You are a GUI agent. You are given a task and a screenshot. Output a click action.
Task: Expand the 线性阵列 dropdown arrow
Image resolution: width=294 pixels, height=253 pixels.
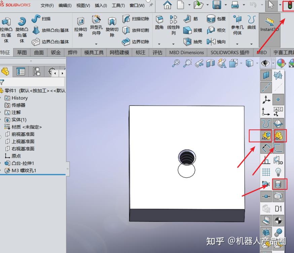[173, 43]
